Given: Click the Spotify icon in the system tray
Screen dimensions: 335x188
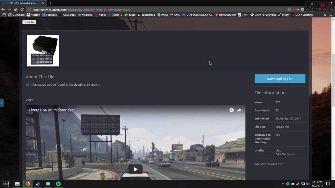Looking at the screenshot, I should tap(288, 184).
